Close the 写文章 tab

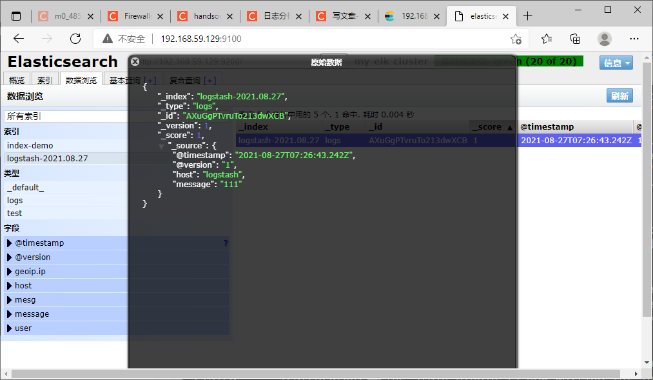367,16
